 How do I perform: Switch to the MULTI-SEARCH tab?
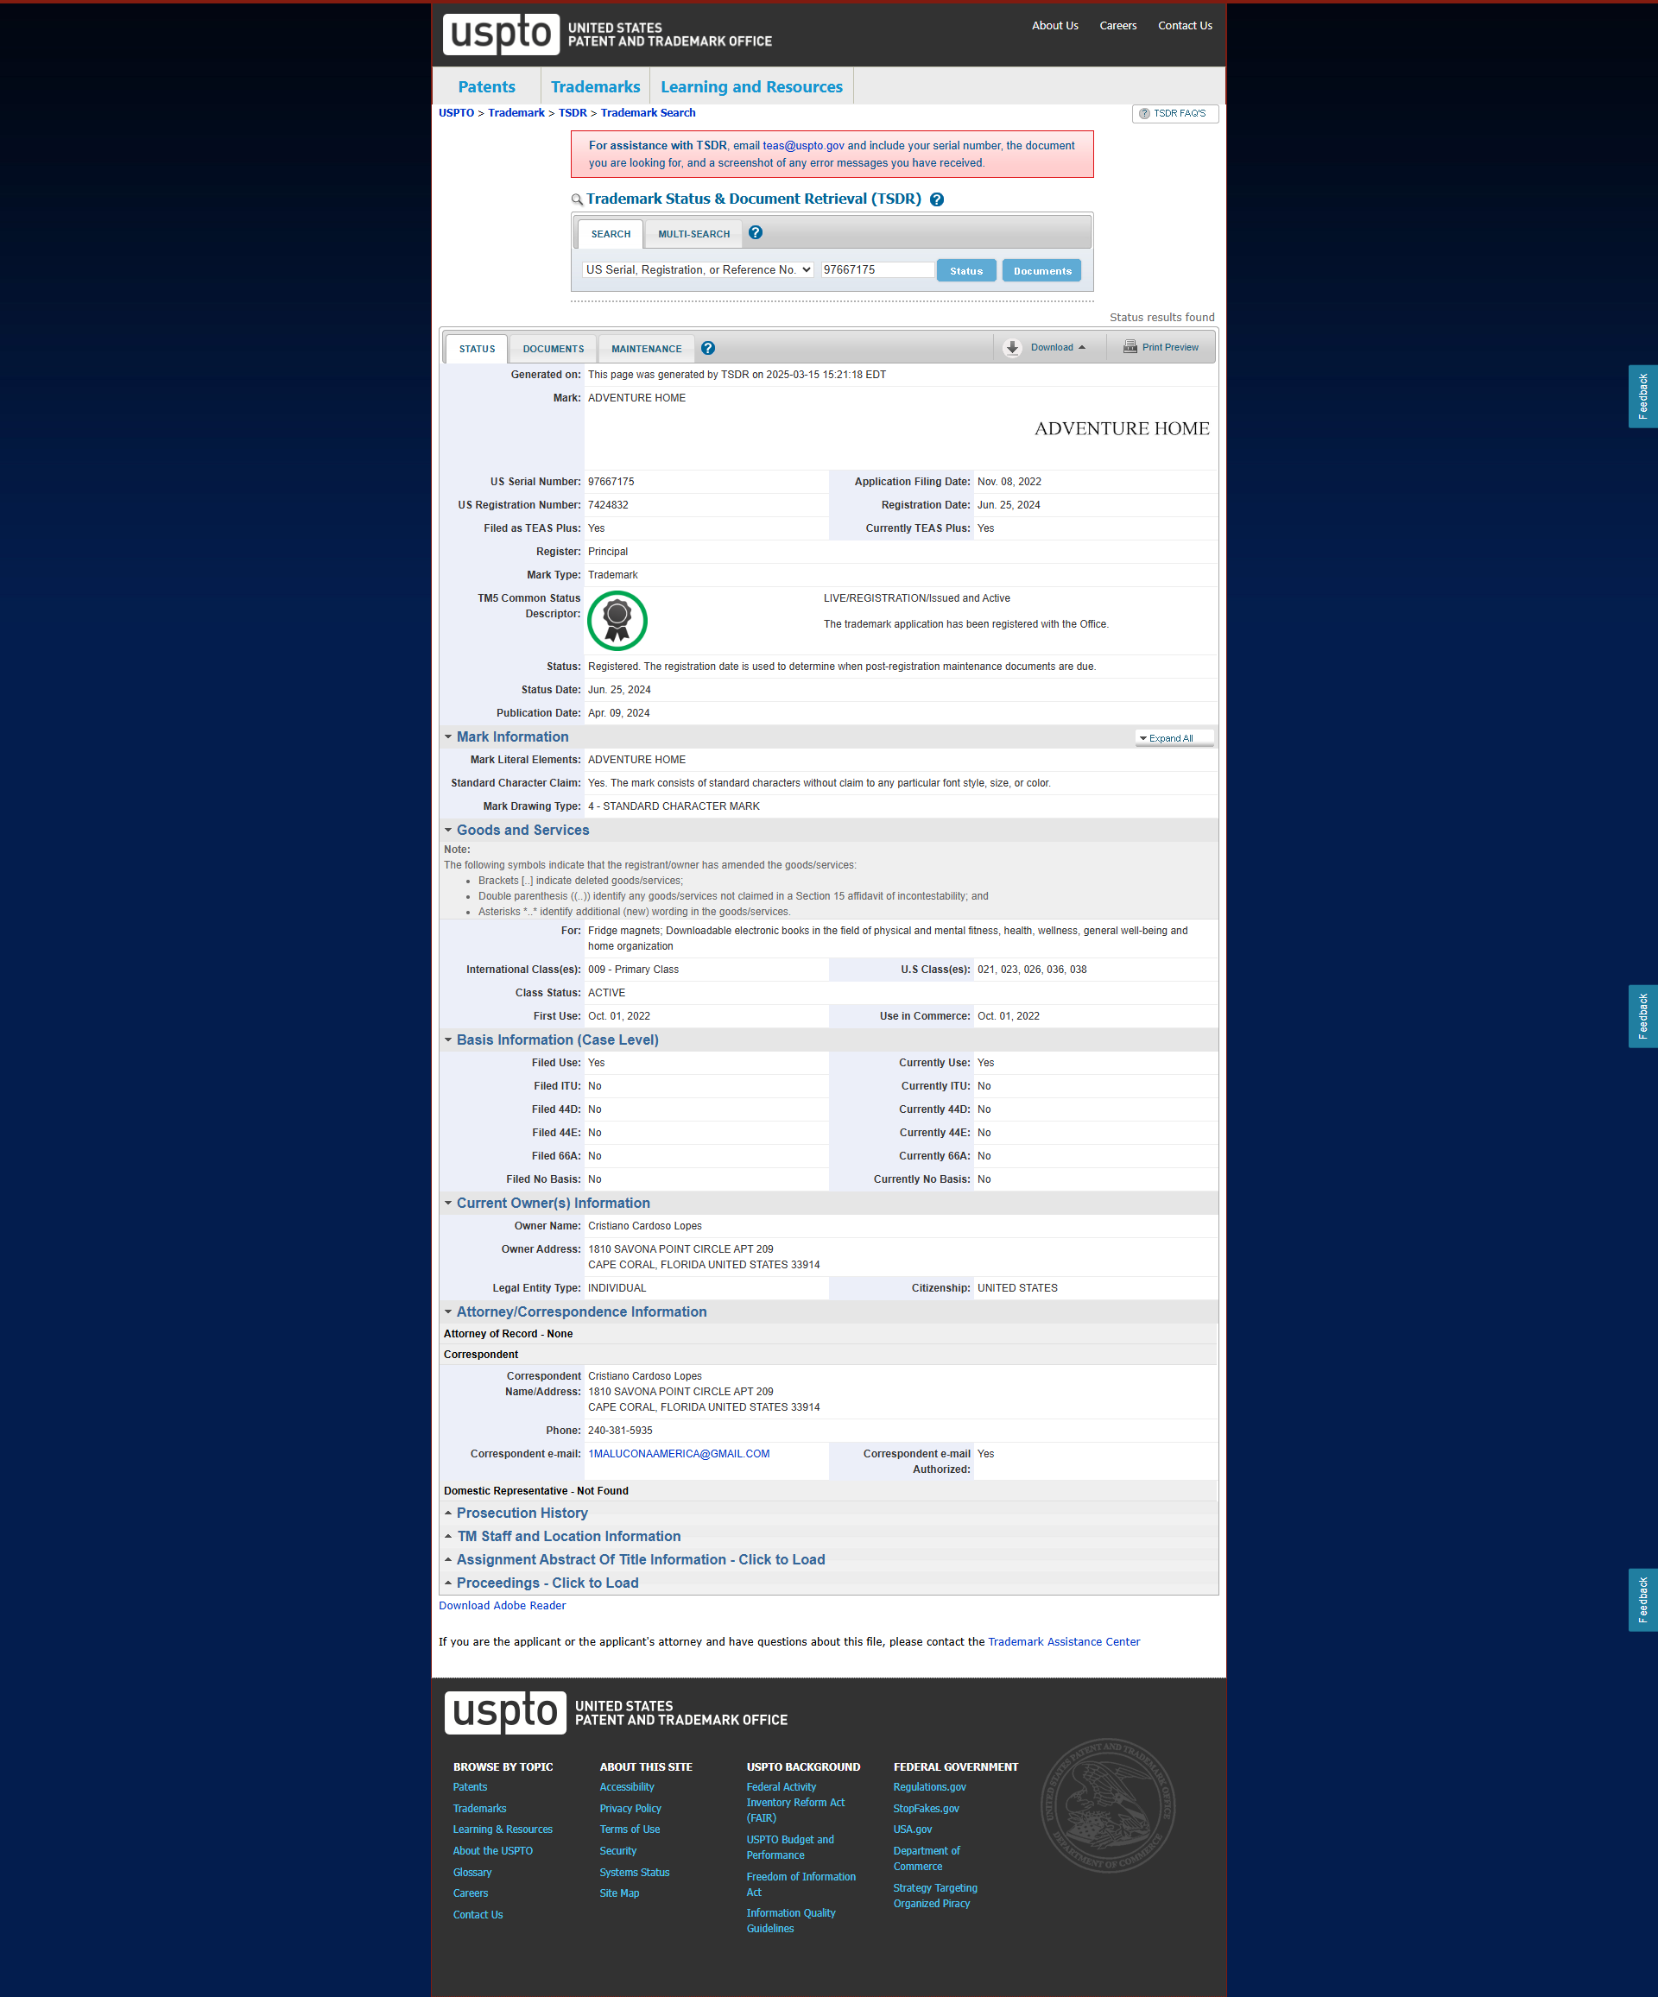click(x=693, y=234)
